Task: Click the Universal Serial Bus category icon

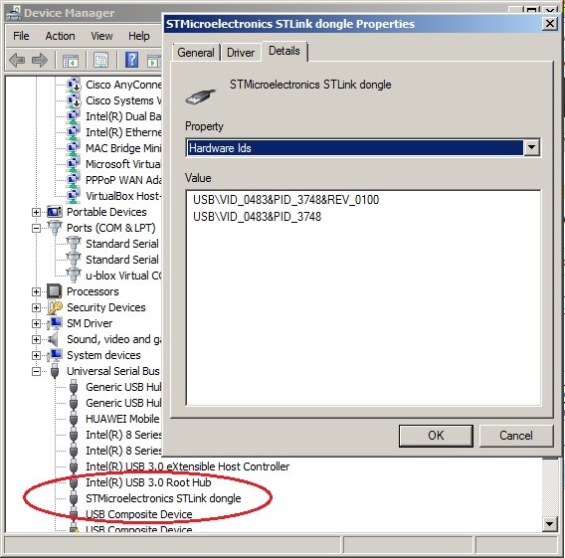Action: tap(55, 371)
